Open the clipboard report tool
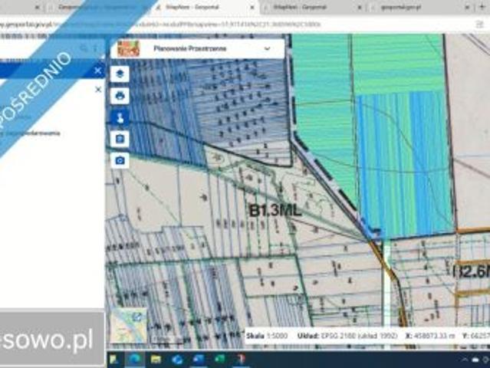 [x=120, y=139]
